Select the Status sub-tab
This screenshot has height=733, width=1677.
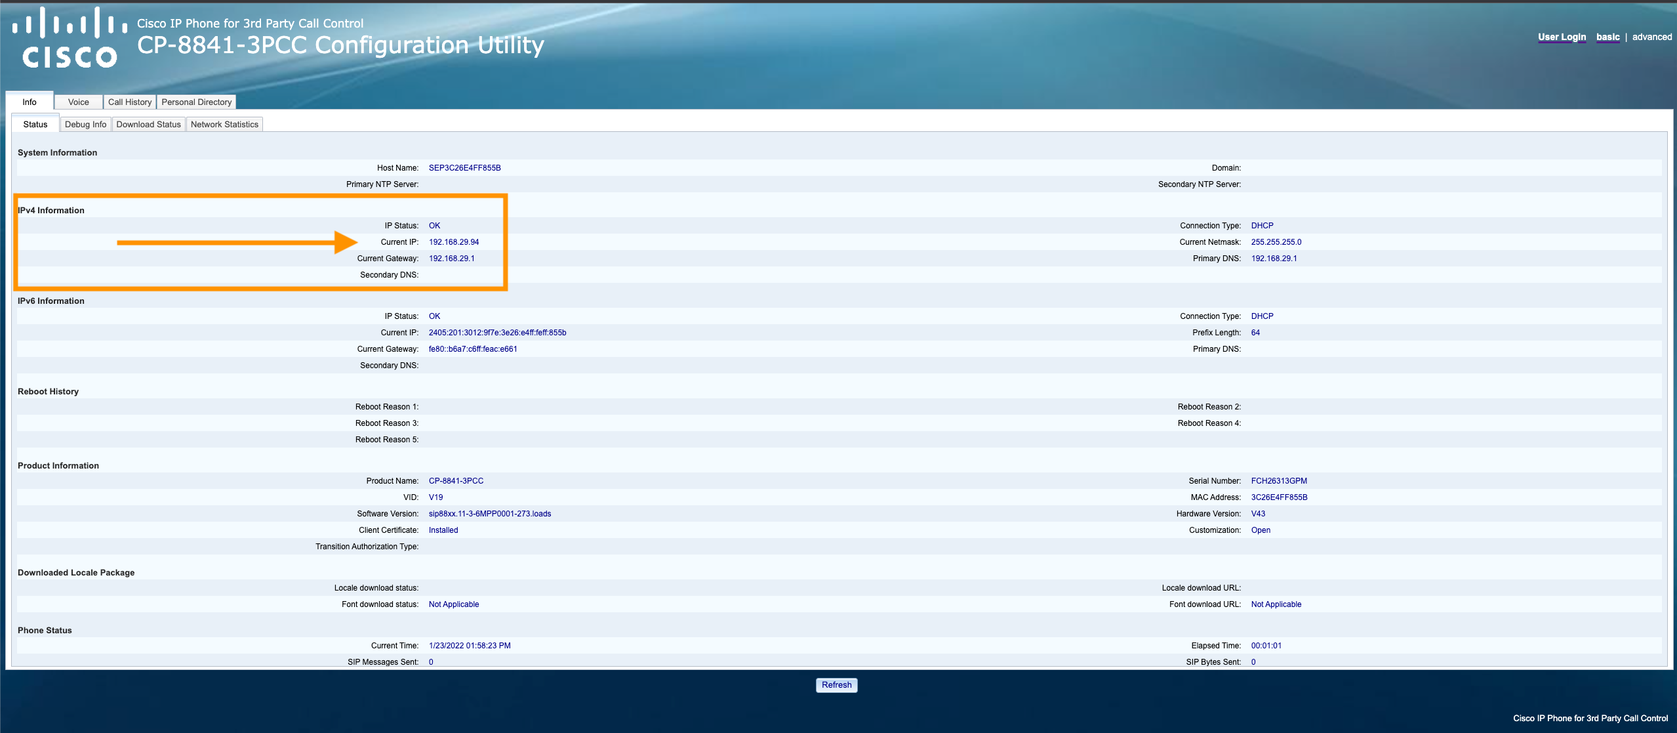(35, 124)
